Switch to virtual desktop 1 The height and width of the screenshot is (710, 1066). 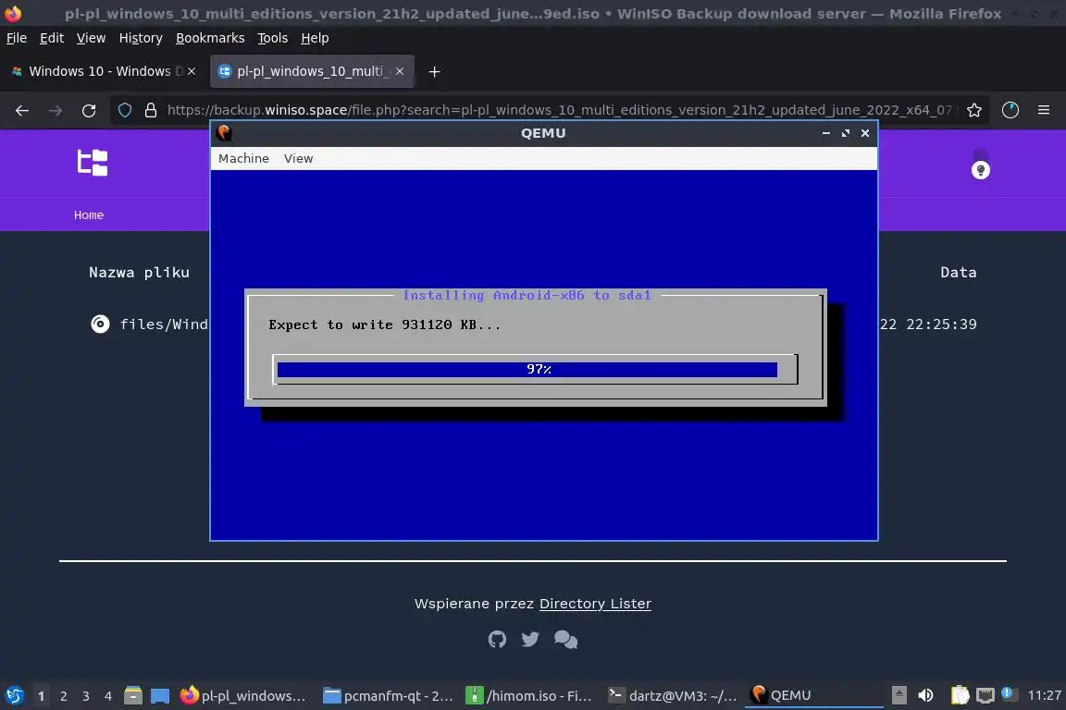42,696
